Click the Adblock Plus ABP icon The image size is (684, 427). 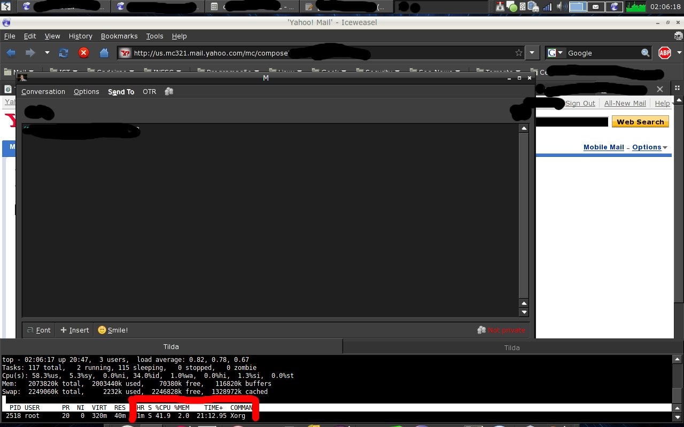point(664,53)
